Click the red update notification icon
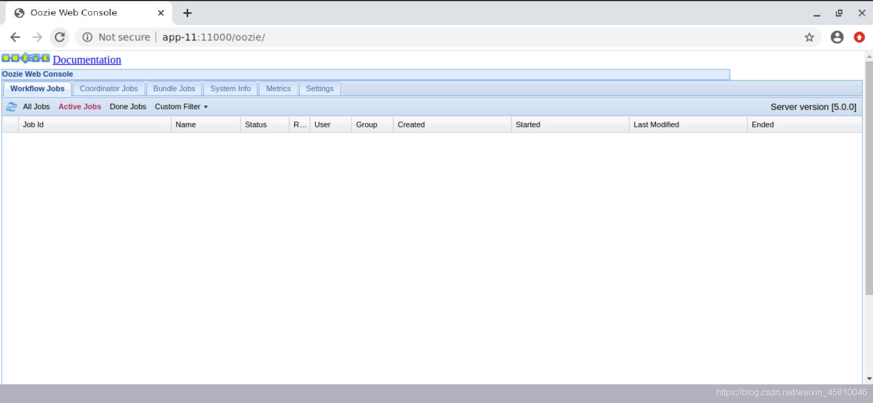This screenshot has height=403, width=873. tap(859, 37)
